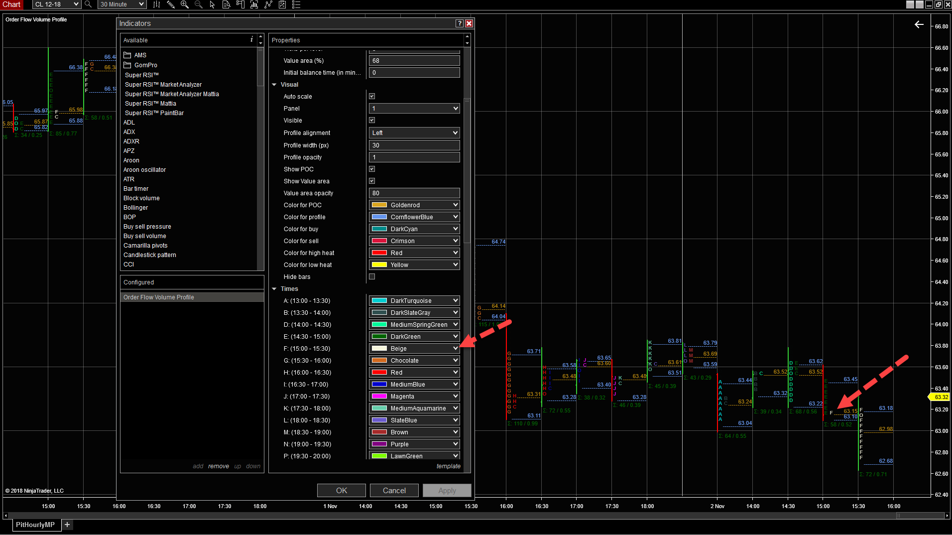The height and width of the screenshot is (535, 952).
Task: Click the help question mark in Indicators dialog
Action: [x=460, y=23]
